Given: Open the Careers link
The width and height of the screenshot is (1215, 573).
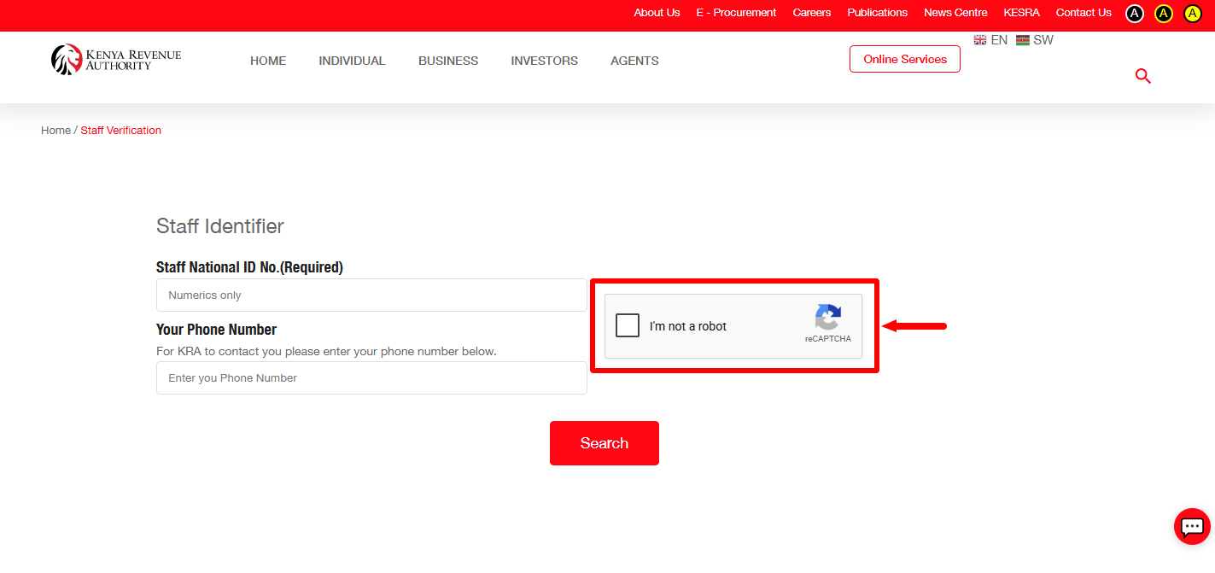Looking at the screenshot, I should tap(812, 13).
